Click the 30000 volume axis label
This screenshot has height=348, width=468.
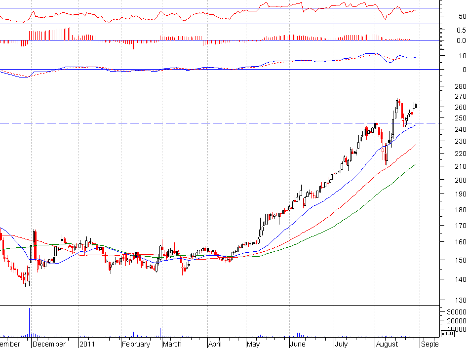[x=456, y=312]
